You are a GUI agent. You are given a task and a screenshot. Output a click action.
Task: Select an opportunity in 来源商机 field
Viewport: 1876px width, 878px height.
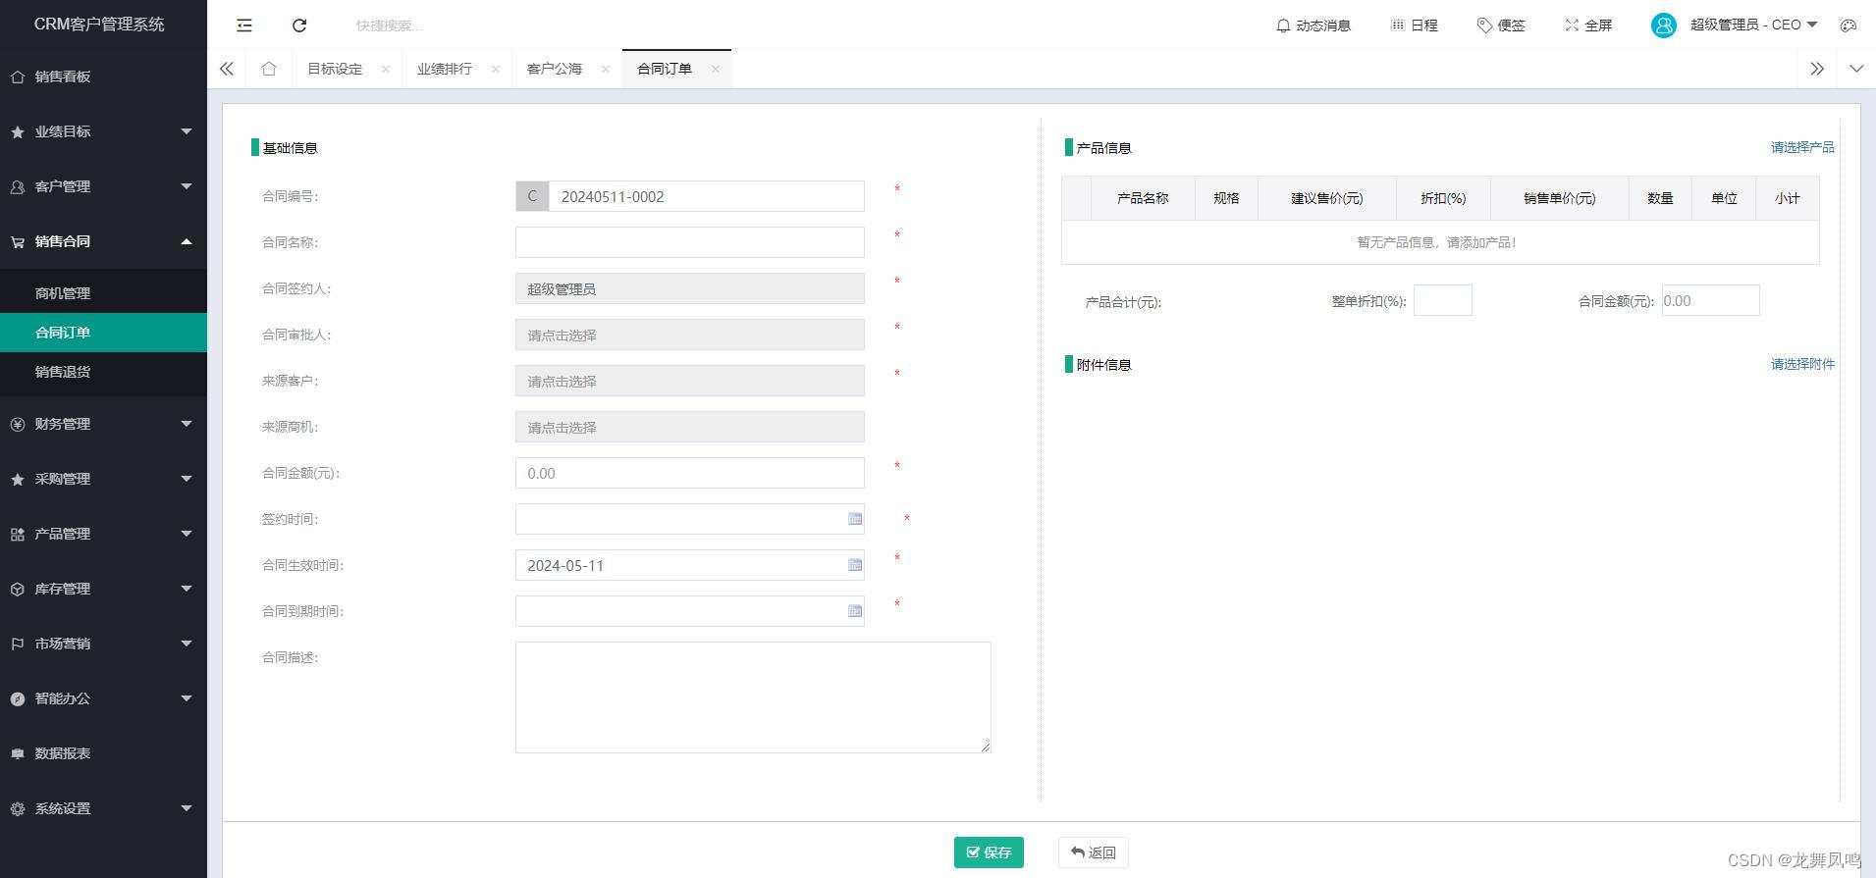pos(690,427)
